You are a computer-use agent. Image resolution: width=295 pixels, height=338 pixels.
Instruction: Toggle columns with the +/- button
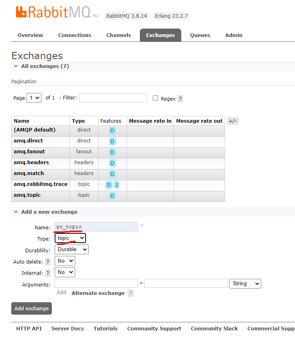point(233,121)
